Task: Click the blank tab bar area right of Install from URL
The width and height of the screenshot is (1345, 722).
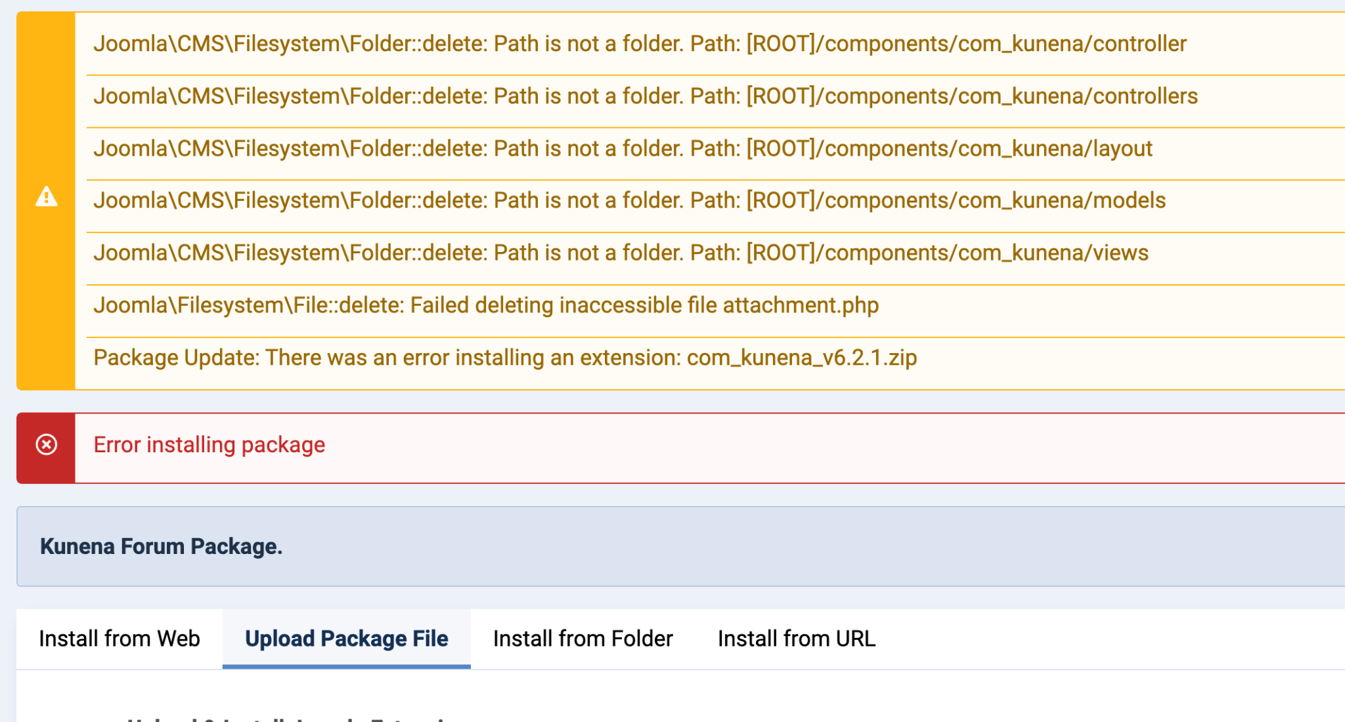Action: pyautogui.click(x=1116, y=639)
